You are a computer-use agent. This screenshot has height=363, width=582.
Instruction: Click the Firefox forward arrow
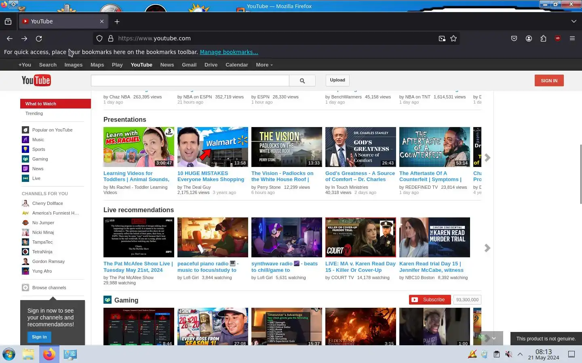coord(24,38)
